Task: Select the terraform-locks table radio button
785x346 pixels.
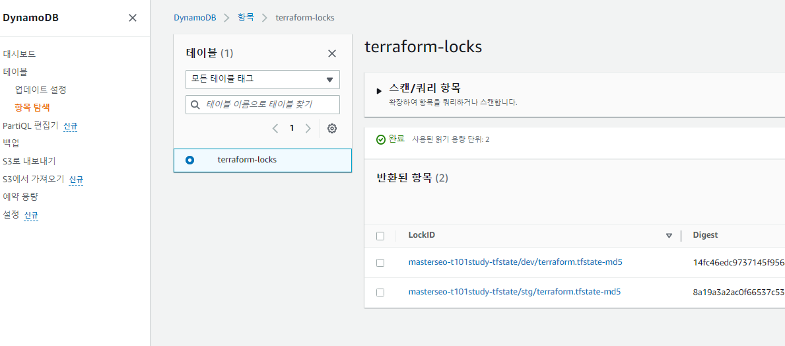Action: click(x=189, y=160)
